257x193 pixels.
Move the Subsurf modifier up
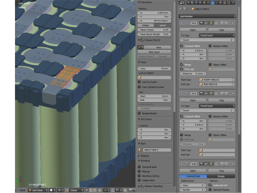pyautogui.click(x=222, y=164)
